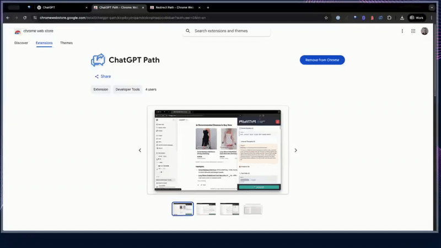
Task: Click the pinned tab with blue icon
Action: pyautogui.click(x=29, y=8)
